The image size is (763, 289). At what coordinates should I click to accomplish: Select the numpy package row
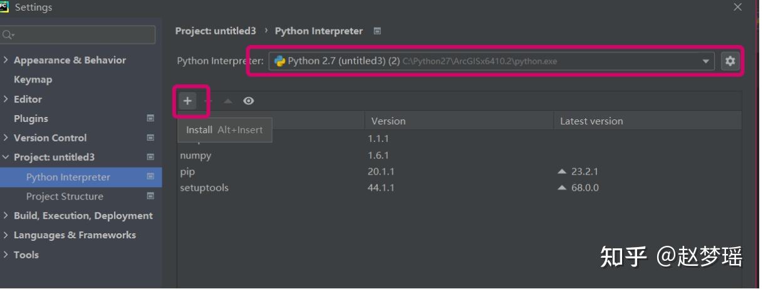[x=195, y=155]
